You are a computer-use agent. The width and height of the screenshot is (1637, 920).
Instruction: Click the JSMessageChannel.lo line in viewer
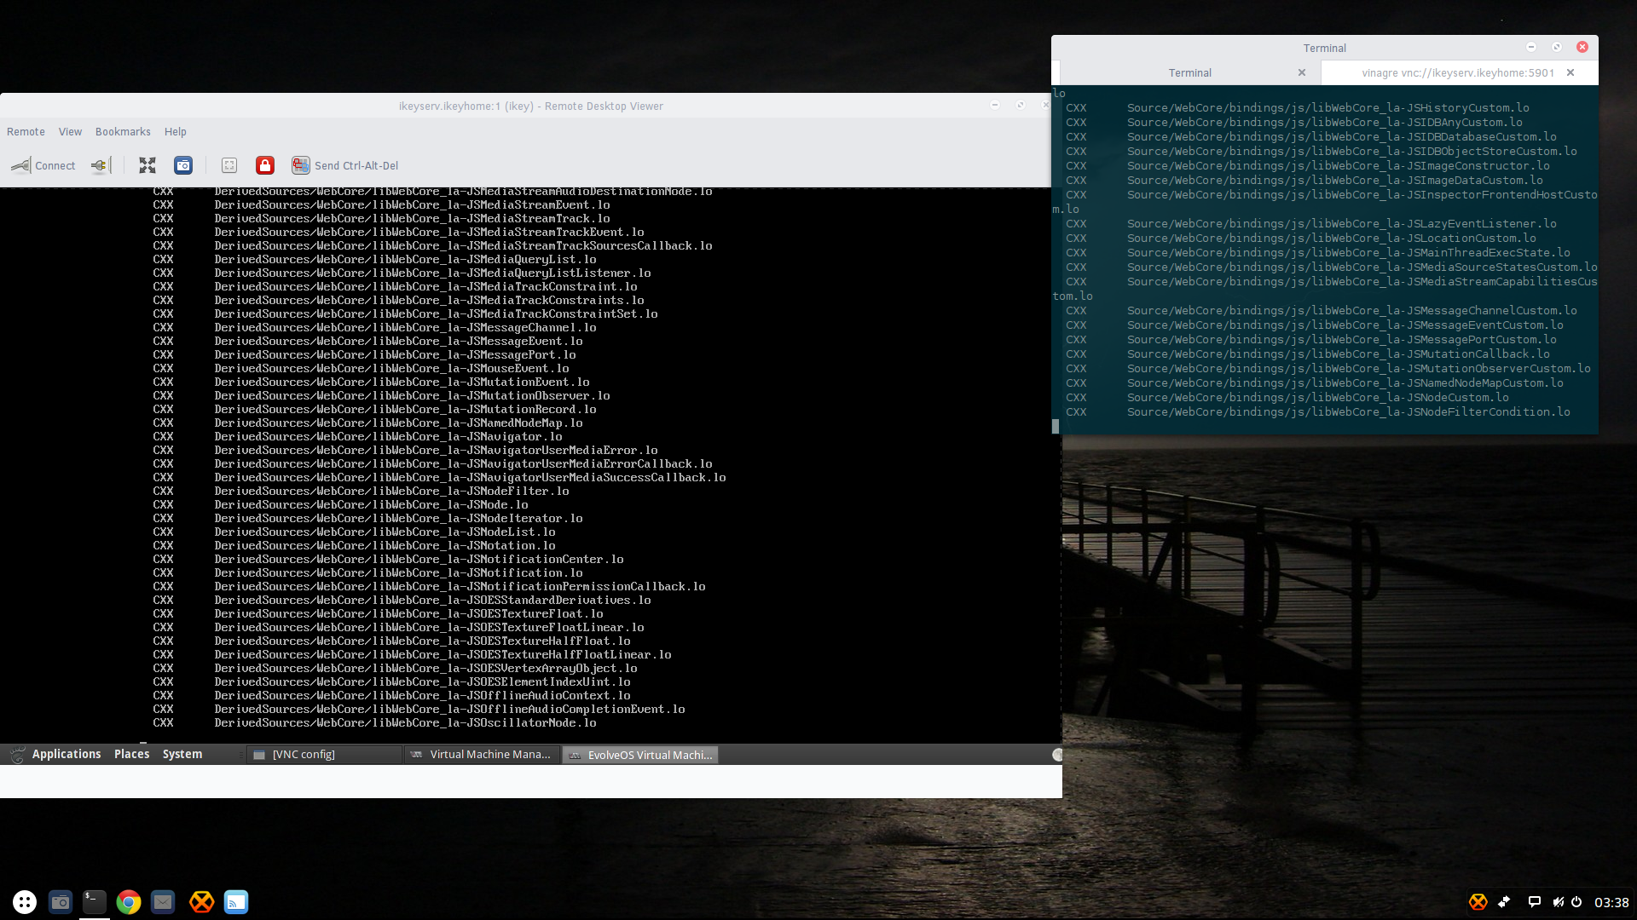[374, 327]
